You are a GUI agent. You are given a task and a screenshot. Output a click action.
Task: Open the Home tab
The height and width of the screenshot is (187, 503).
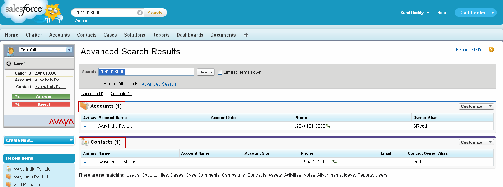11,35
